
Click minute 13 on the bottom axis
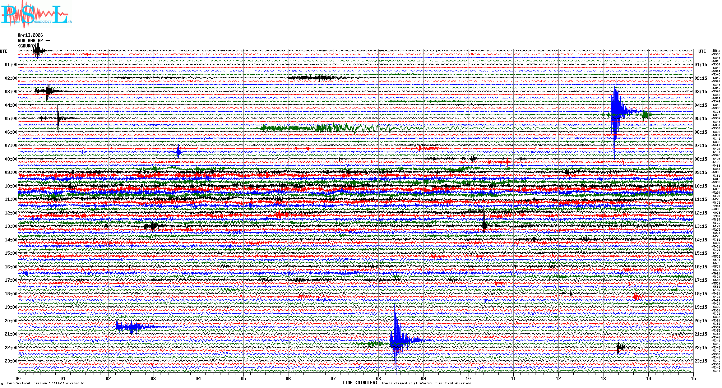[603, 378]
